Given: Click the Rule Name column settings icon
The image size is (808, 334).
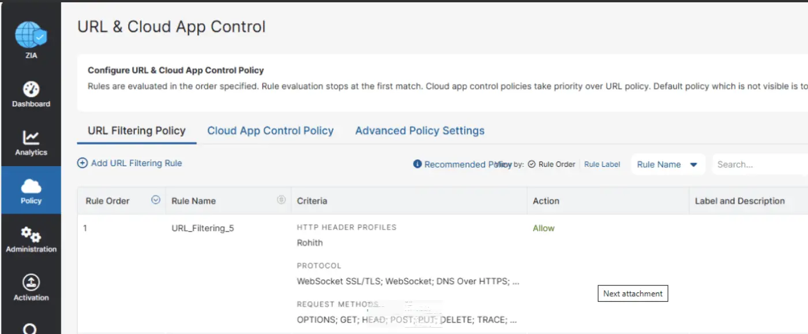Looking at the screenshot, I should pyautogui.click(x=281, y=200).
